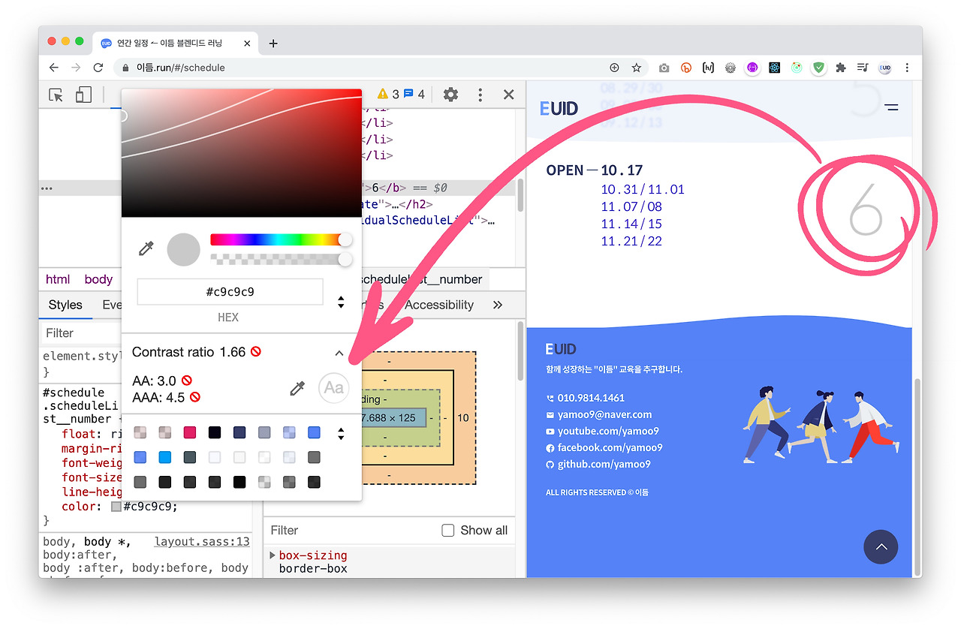Show the 3 console warnings
The image size is (961, 629).
pos(388,95)
